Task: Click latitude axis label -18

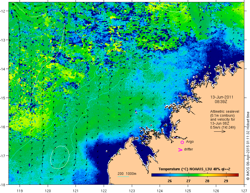Action: (x=3, y=185)
